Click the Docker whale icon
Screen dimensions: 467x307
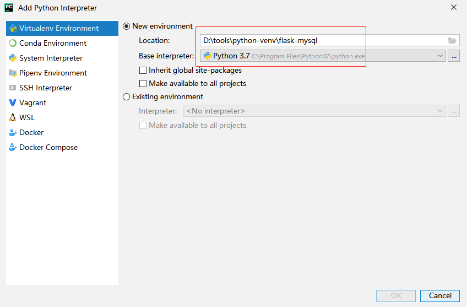point(13,132)
